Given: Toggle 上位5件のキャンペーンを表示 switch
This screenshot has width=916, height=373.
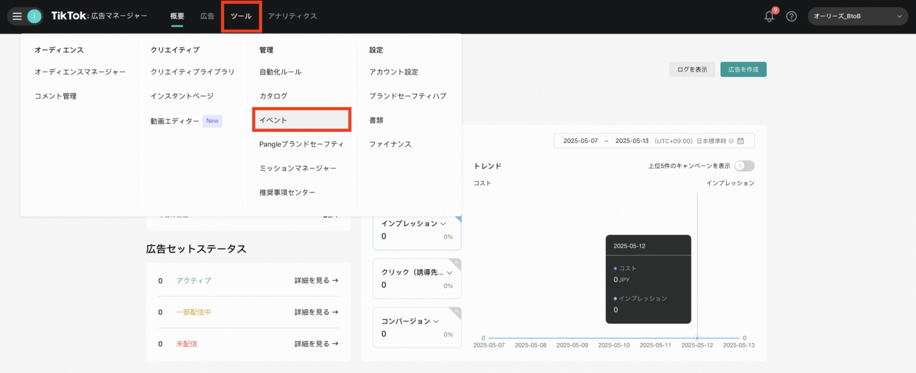Looking at the screenshot, I should [x=744, y=166].
